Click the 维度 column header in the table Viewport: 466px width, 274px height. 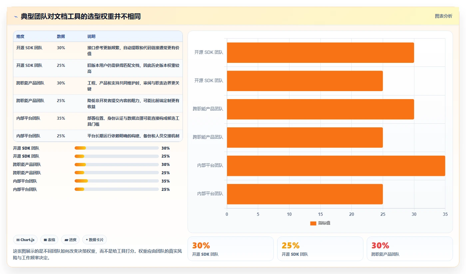(20, 36)
